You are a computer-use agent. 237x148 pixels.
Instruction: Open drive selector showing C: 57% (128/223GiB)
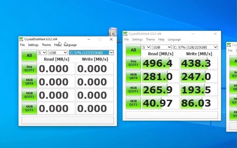coord(195,47)
